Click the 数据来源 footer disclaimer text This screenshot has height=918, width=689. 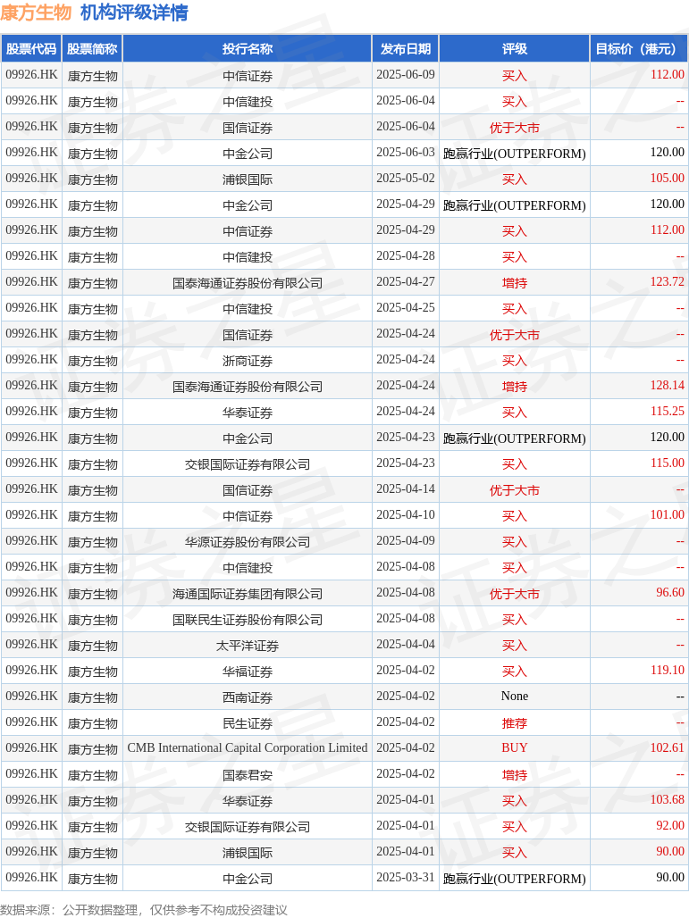[x=144, y=910]
